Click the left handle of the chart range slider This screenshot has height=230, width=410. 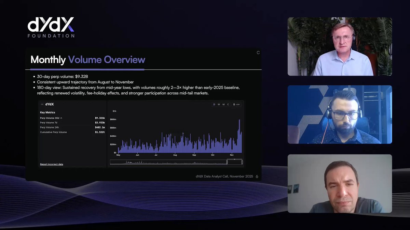pyautogui.click(x=227, y=162)
